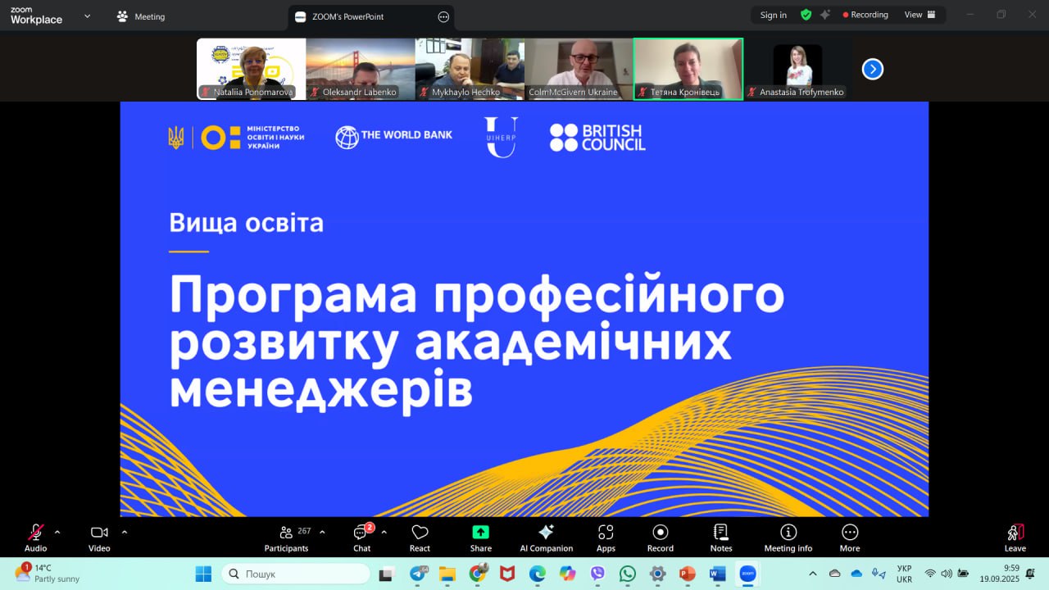Open the View layout dropdown
This screenshot has height=590, width=1049.
[920, 15]
